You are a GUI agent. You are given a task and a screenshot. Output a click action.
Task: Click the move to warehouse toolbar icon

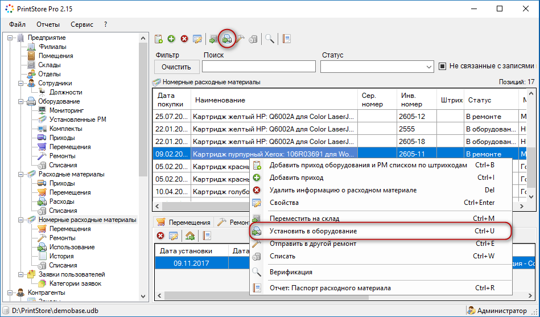(213, 39)
